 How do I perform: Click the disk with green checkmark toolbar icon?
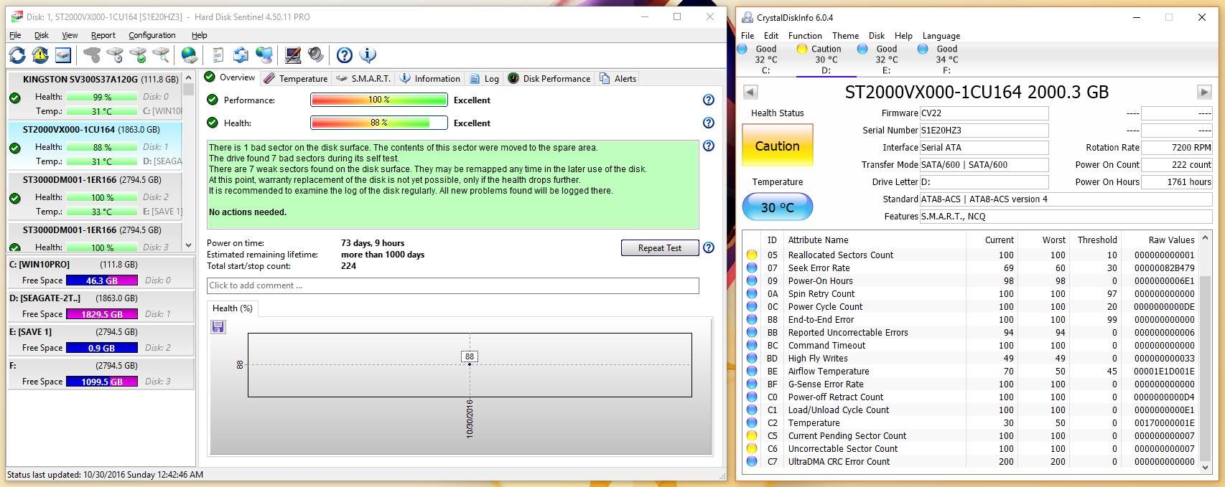coord(138,55)
